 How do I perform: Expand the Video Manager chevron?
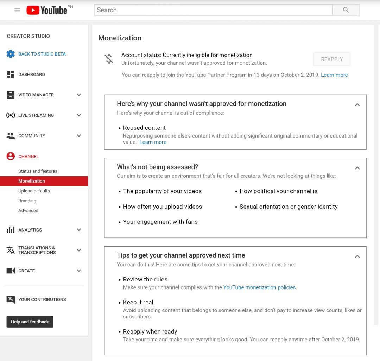(79, 95)
